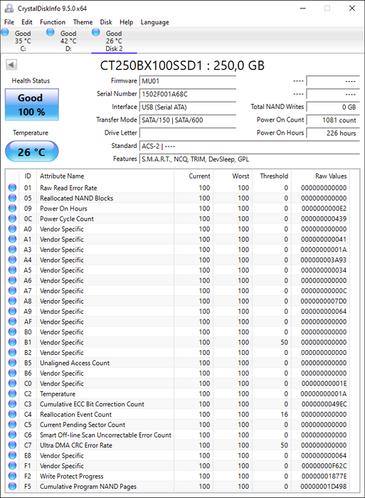Viewport: 365px width, 498px height.
Task: Click the status icon for attribute A3
Action: [x=12, y=249]
